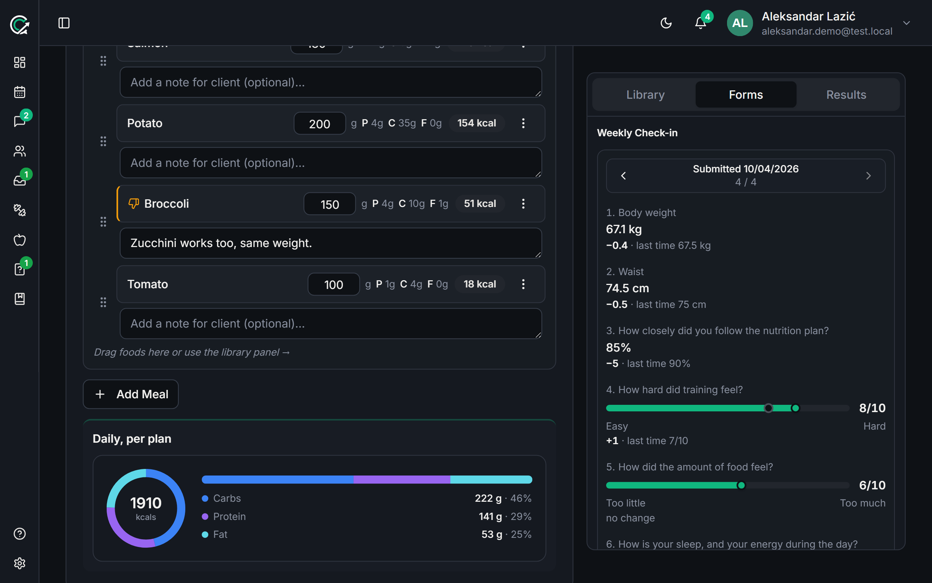Screen dimensions: 932x583
Task: Click the user avatar AL
Action: (740, 23)
